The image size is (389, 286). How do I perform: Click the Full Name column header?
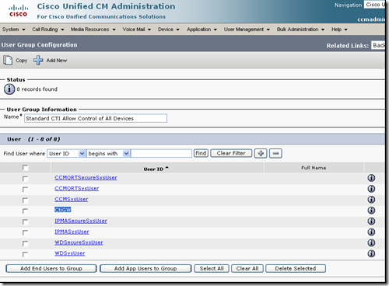[314, 168]
